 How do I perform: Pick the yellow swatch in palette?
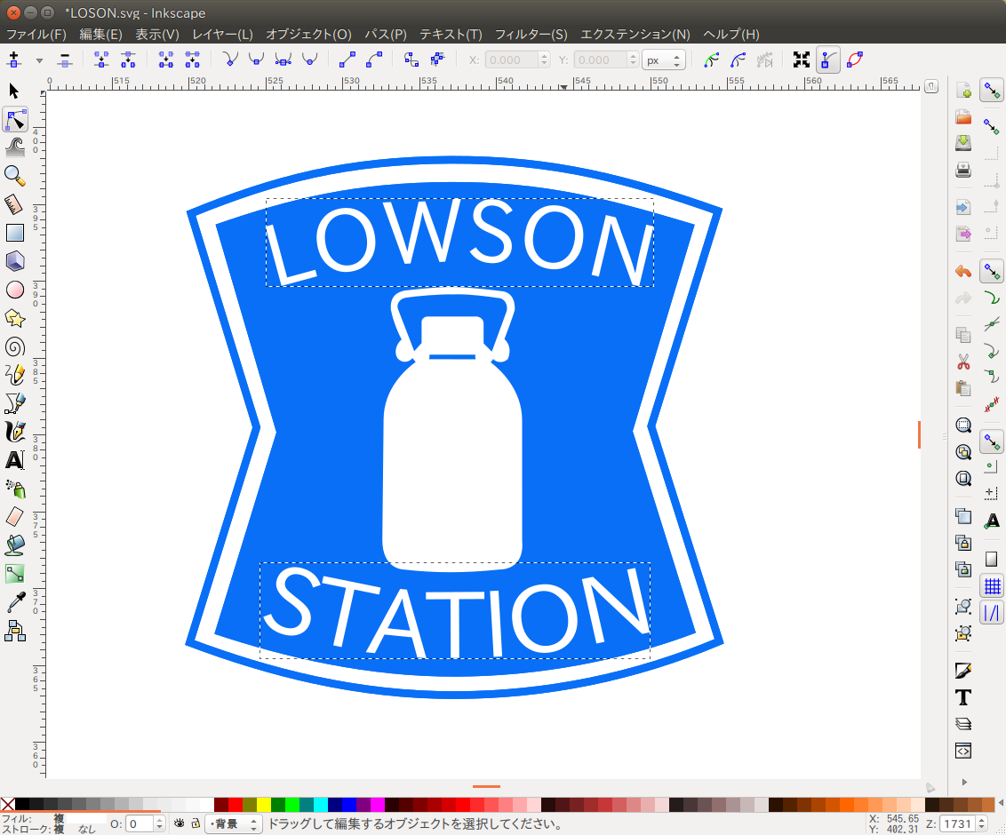click(x=263, y=804)
